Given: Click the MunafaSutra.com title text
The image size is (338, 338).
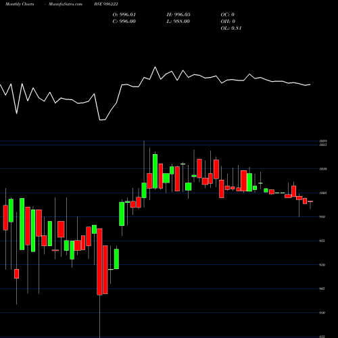Looking at the screenshot, I should 66,4.
